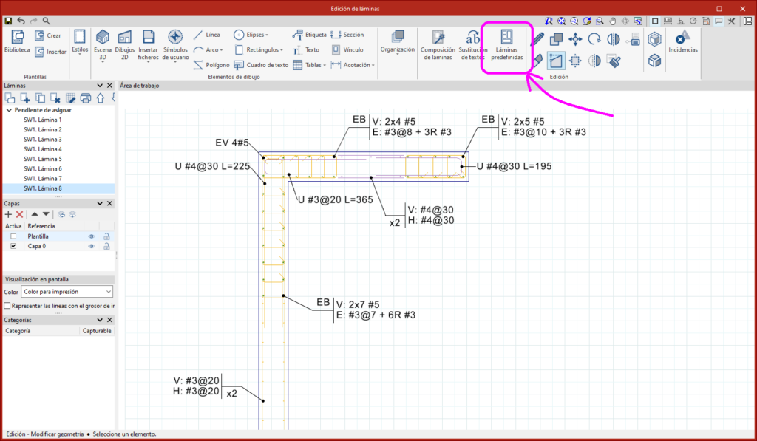Click the Undo arrow in title toolbar
Viewport: 757px width, 441px height.
(x=21, y=21)
